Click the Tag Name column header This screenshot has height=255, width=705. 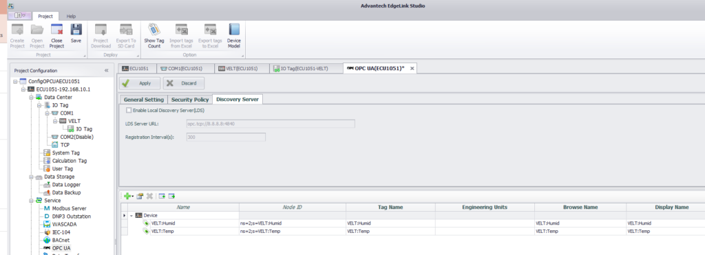pos(390,207)
